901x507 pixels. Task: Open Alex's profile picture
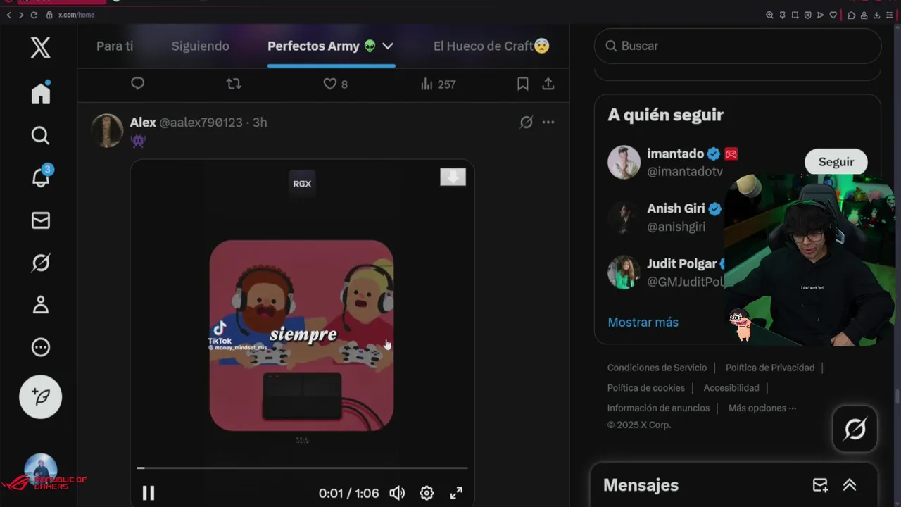coord(107,130)
